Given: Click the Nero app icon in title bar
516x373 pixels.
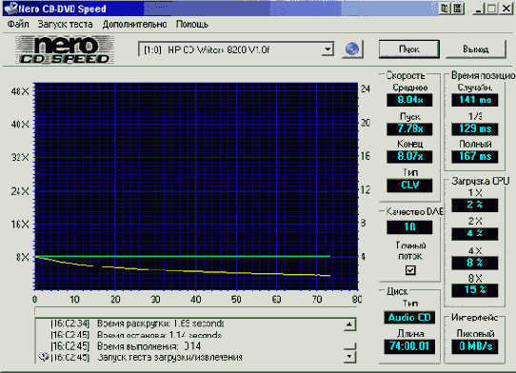Looking at the screenshot, I should pos(10,9).
